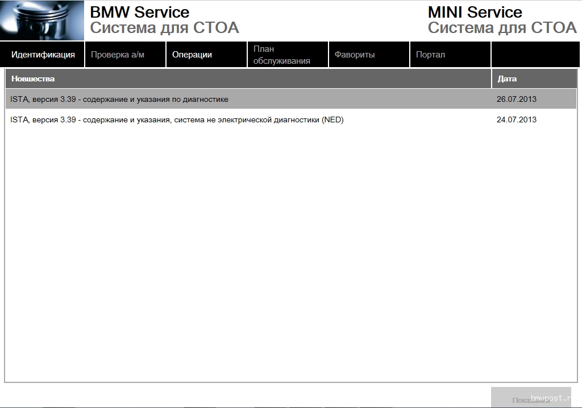Image resolution: width=582 pixels, height=408 pixels.
Task: Go to the Фавориты tab
Action: 368,55
